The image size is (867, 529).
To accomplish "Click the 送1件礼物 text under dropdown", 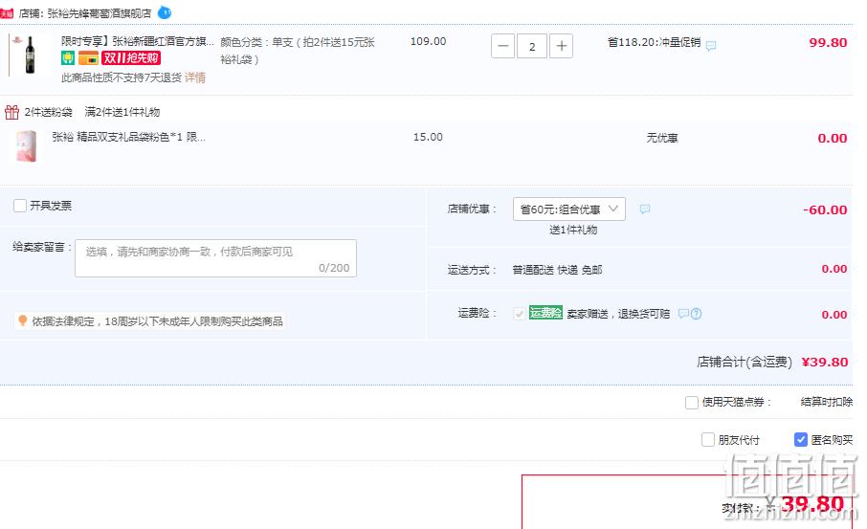I will [x=573, y=230].
